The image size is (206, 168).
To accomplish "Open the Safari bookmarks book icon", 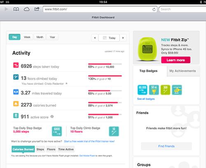I will pos(16,9).
